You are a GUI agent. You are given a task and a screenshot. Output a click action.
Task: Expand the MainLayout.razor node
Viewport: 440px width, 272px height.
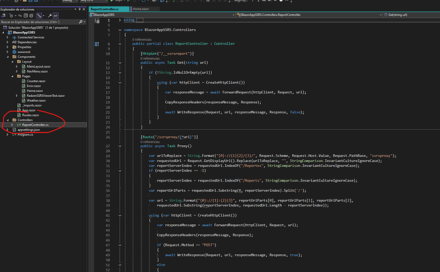17,66
